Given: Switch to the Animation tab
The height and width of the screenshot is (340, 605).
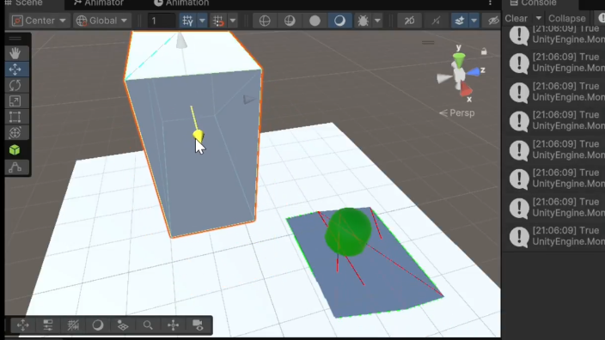Looking at the screenshot, I should click(x=181, y=3).
